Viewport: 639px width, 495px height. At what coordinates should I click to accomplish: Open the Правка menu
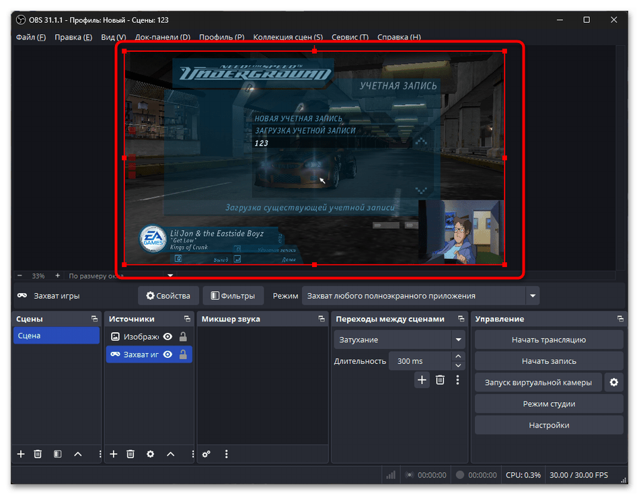[x=73, y=37]
